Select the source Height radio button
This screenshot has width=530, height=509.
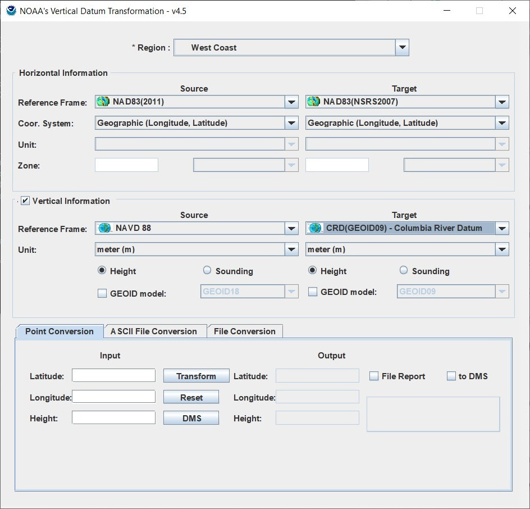point(102,270)
